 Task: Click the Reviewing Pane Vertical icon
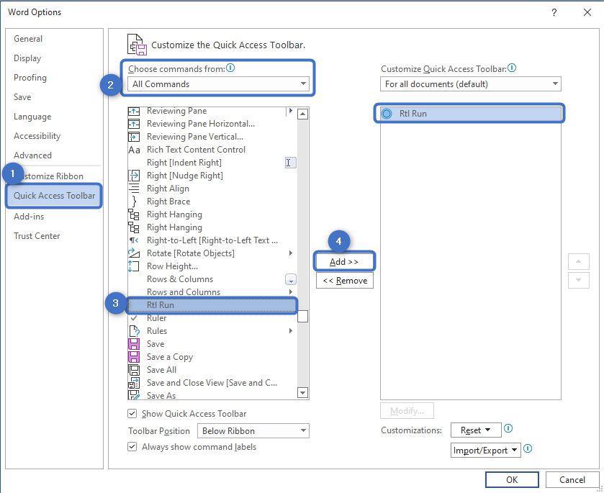click(134, 137)
